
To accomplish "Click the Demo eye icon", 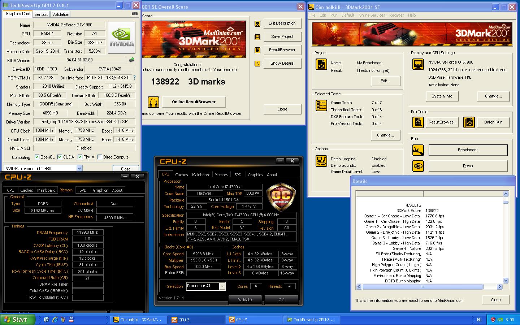I will (418, 166).
